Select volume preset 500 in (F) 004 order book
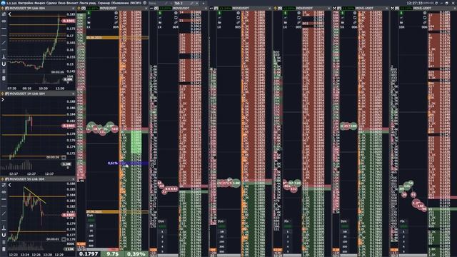This screenshot has width=457, height=257. pos(91,246)
